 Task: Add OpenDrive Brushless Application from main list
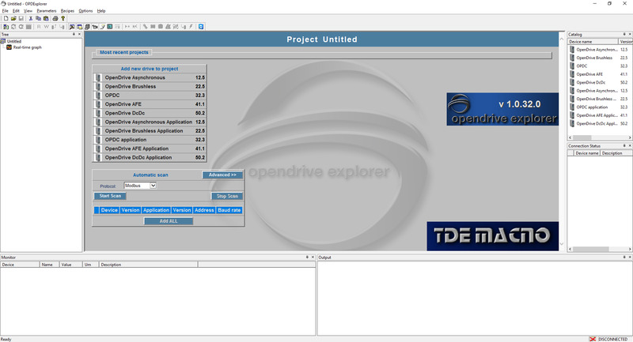pyautogui.click(x=150, y=131)
